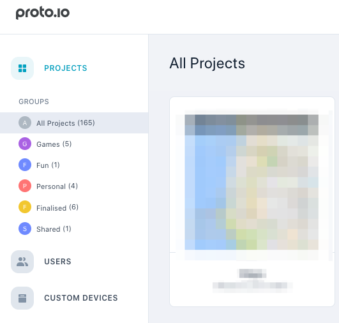Click the Users people icon
Image resolution: width=339 pixels, height=323 pixels.
22,262
